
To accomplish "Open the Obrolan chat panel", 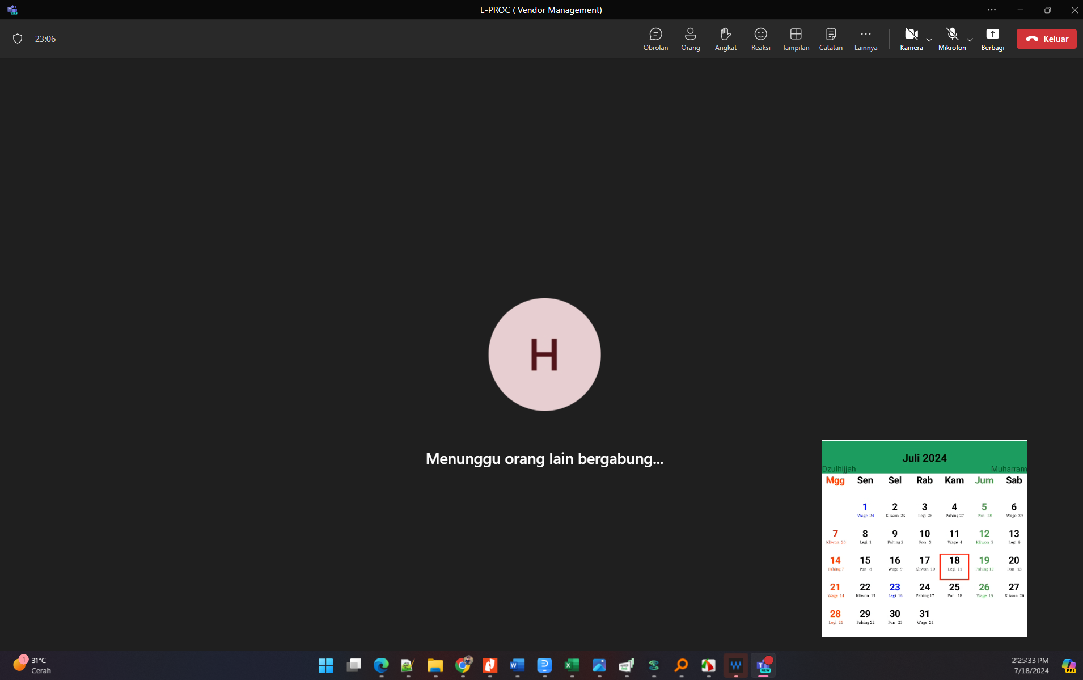I will click(655, 39).
